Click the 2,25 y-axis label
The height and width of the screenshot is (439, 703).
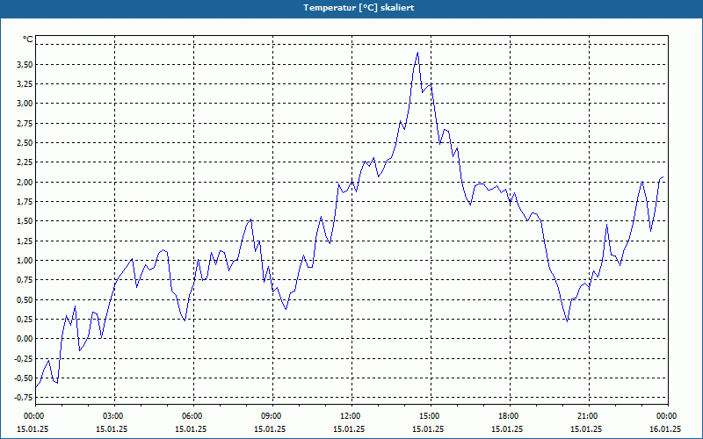click(x=25, y=162)
